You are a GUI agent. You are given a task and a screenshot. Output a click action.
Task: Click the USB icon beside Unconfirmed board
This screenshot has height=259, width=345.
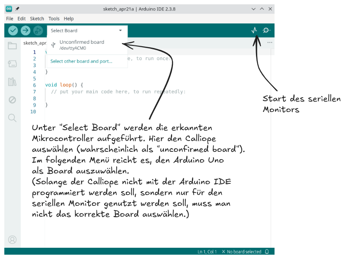pos(53,45)
